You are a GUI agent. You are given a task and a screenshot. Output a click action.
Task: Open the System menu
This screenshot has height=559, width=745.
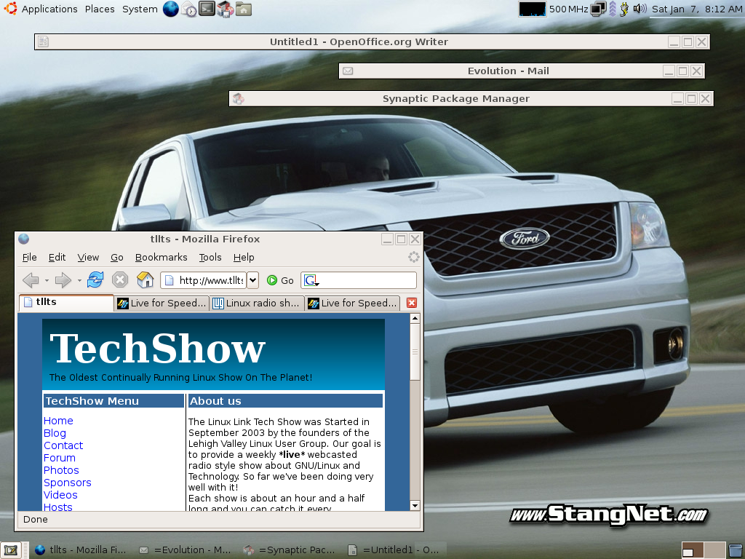[140, 9]
